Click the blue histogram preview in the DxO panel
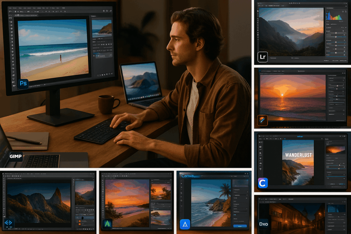 coord(336,209)
